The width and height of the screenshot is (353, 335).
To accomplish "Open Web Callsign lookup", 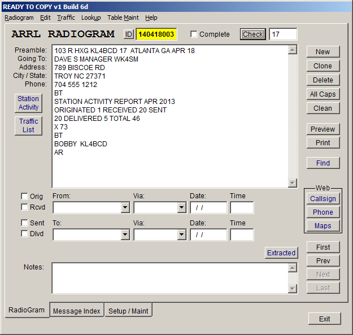I will pyautogui.click(x=323, y=198).
